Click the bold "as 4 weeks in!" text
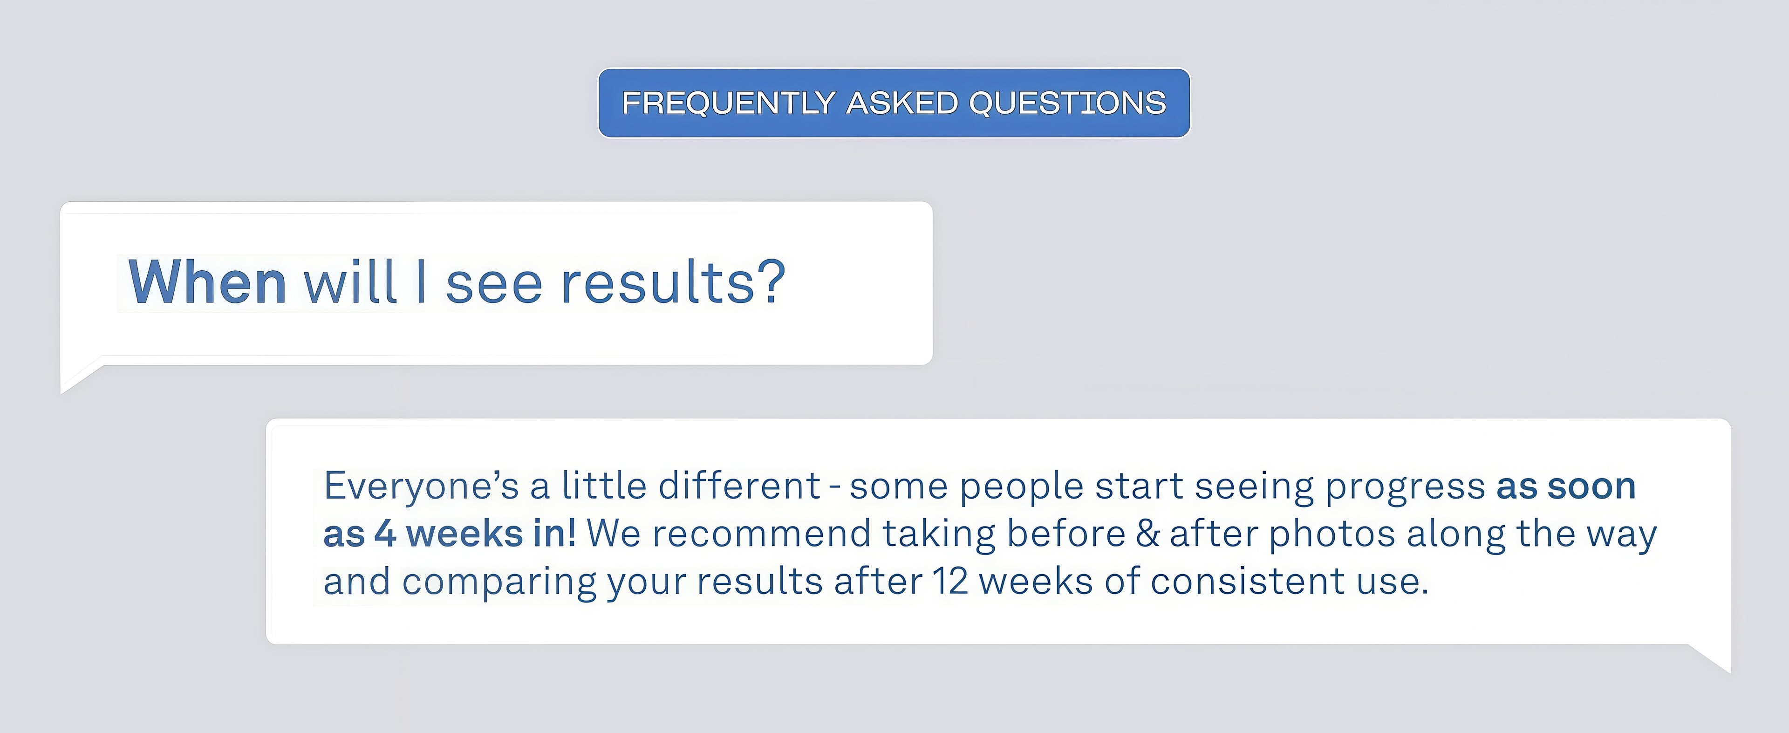The height and width of the screenshot is (733, 1789). [x=449, y=534]
